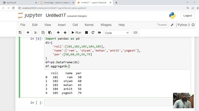Image resolution: width=199 pixels, height=111 pixels.
Task: Open the Help menu
Action: click(122, 25)
